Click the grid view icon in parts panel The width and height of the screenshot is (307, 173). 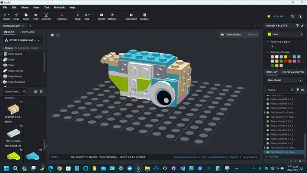(x=41, y=92)
